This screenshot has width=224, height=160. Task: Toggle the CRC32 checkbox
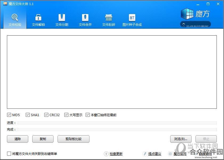[46, 115]
